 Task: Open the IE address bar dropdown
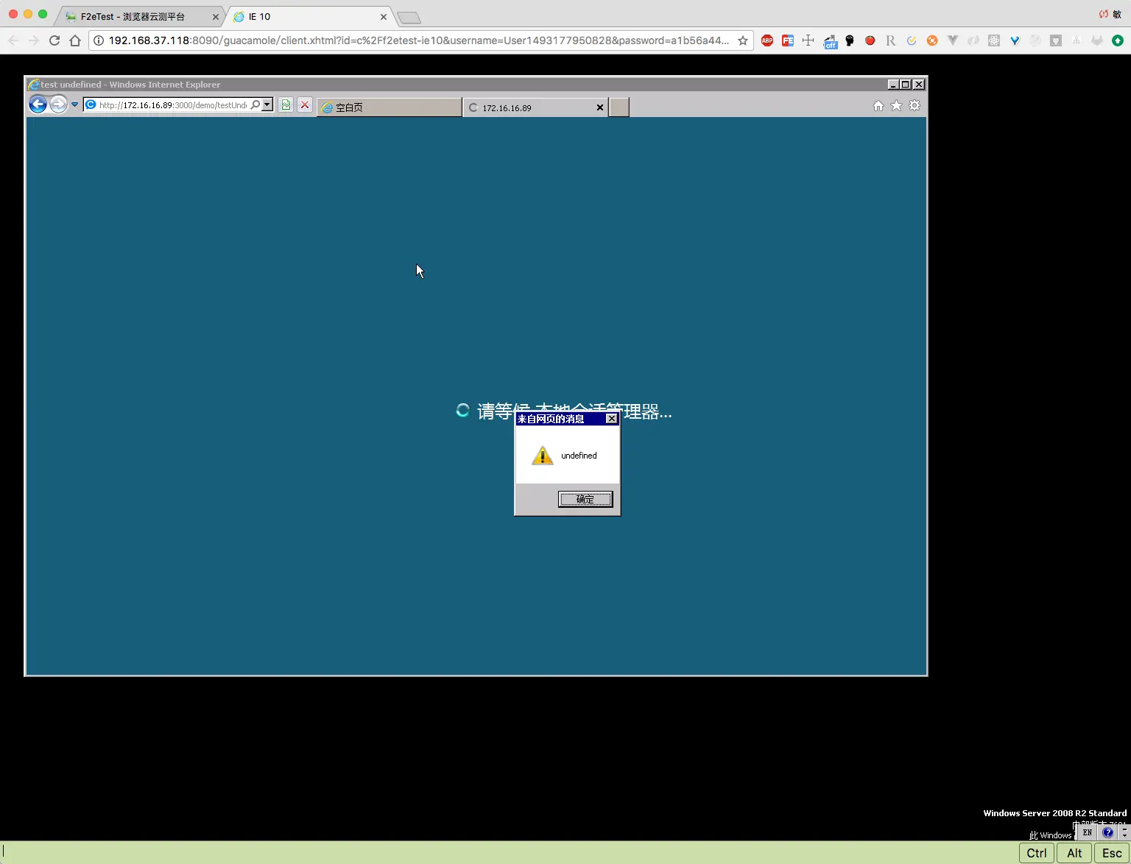(x=267, y=105)
